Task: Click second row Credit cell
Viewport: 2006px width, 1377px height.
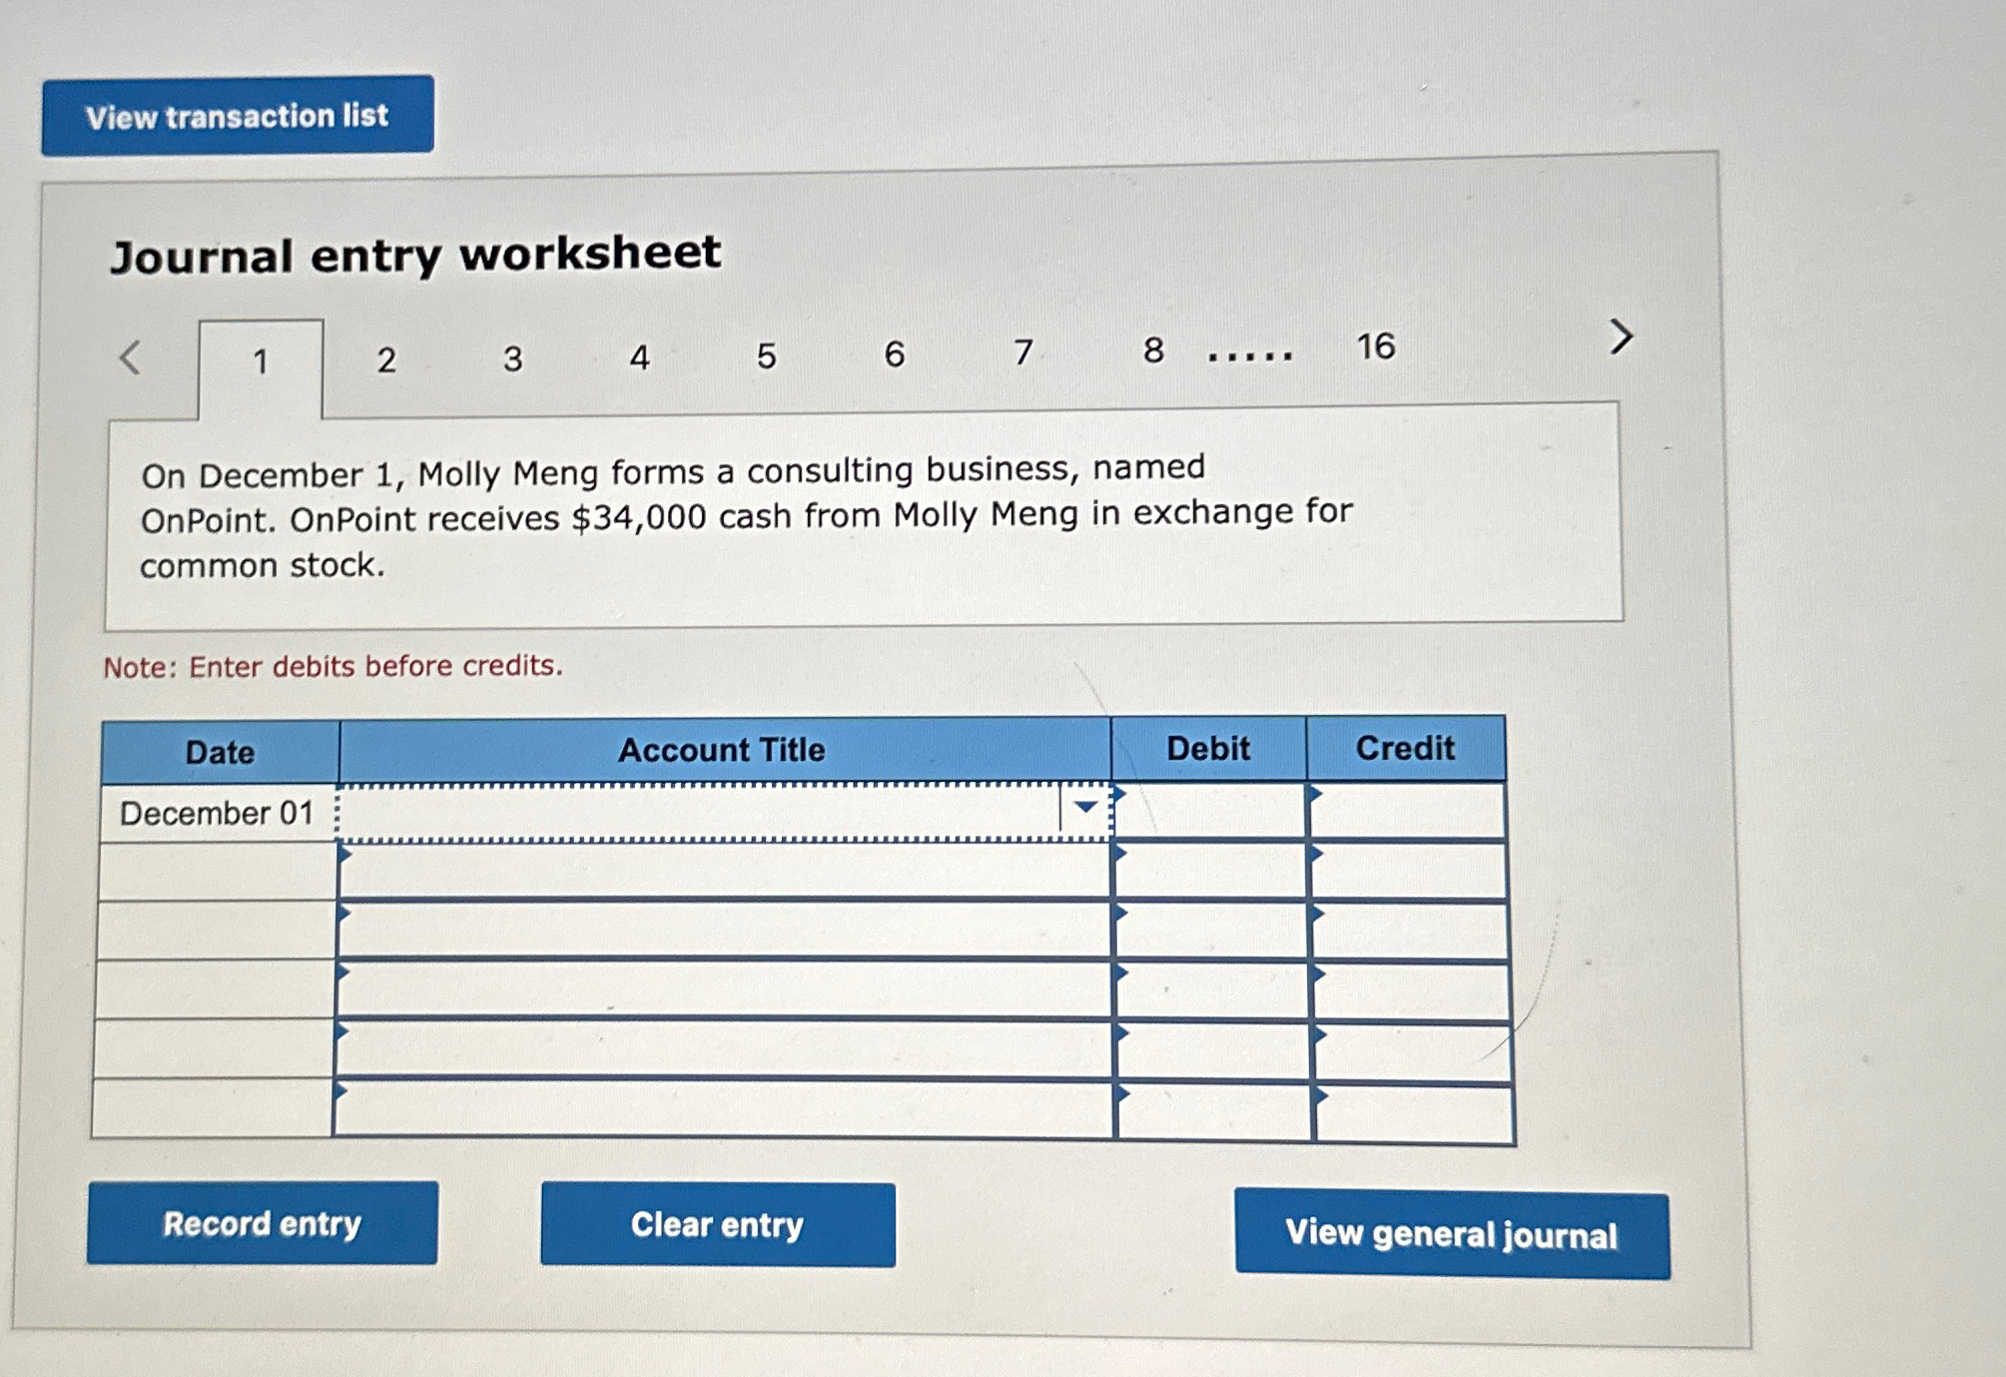Action: (1408, 872)
